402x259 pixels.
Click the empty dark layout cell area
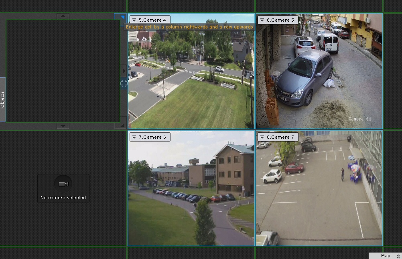pos(63,71)
